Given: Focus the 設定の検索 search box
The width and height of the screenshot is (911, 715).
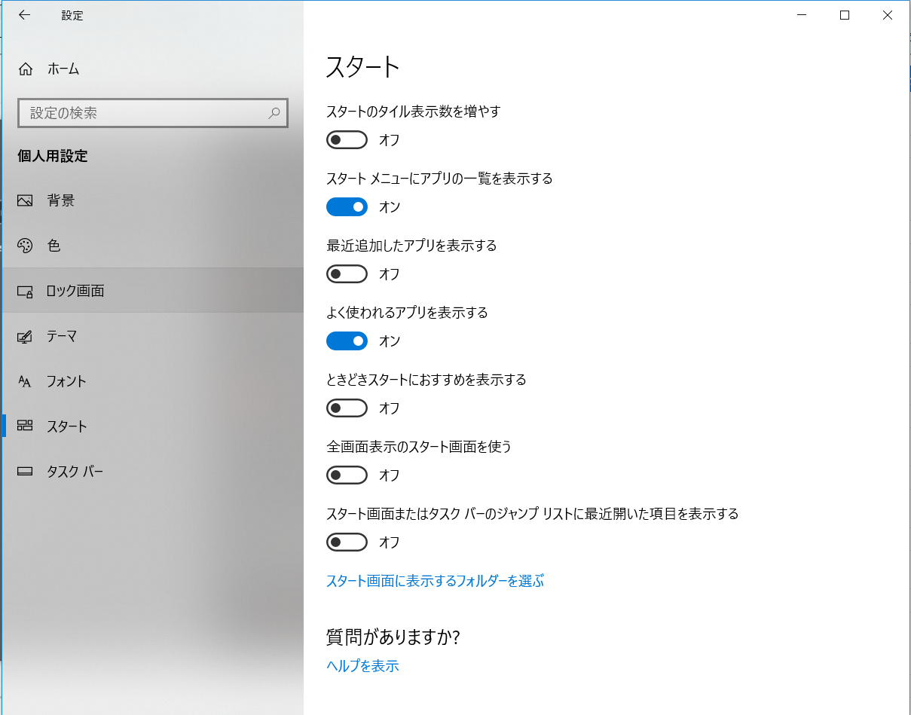Looking at the screenshot, I should click(152, 113).
